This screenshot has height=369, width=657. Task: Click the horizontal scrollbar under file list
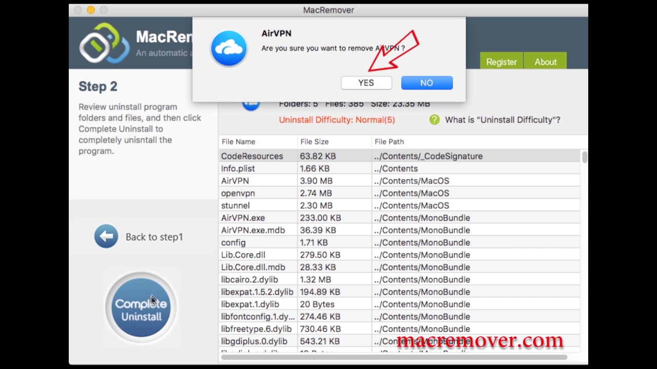(394, 357)
